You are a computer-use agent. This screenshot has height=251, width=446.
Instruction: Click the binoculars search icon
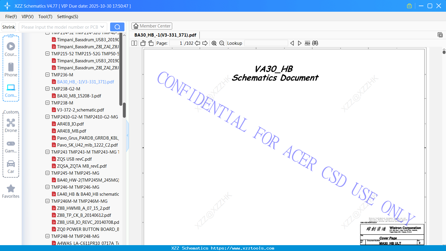click(315, 43)
